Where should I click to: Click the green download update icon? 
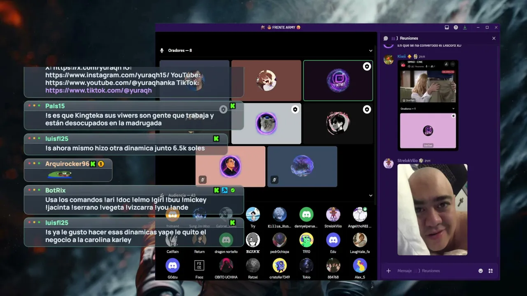[465, 28]
